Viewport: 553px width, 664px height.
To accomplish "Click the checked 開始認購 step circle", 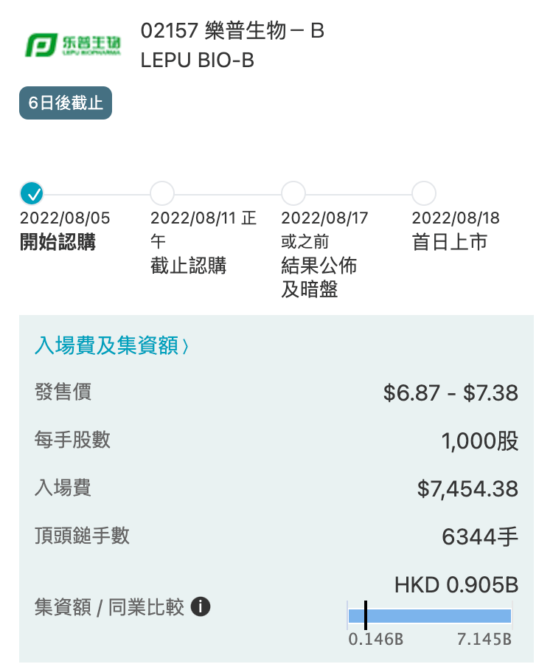I will pos(32,193).
